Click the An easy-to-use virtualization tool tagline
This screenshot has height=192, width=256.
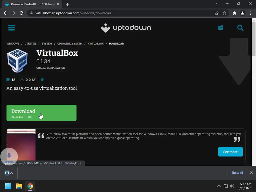(42, 88)
